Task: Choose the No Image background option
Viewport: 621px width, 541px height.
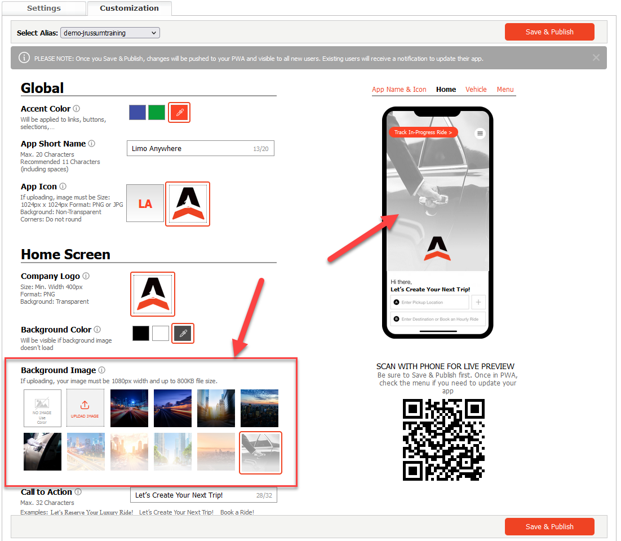Action: point(42,408)
